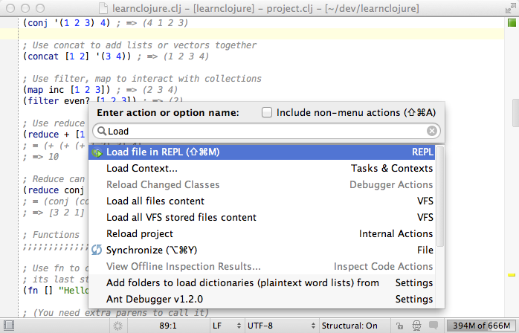The height and width of the screenshot is (333, 519).
Task: Open Add folders to load dictionaries setting
Action: click(262, 282)
